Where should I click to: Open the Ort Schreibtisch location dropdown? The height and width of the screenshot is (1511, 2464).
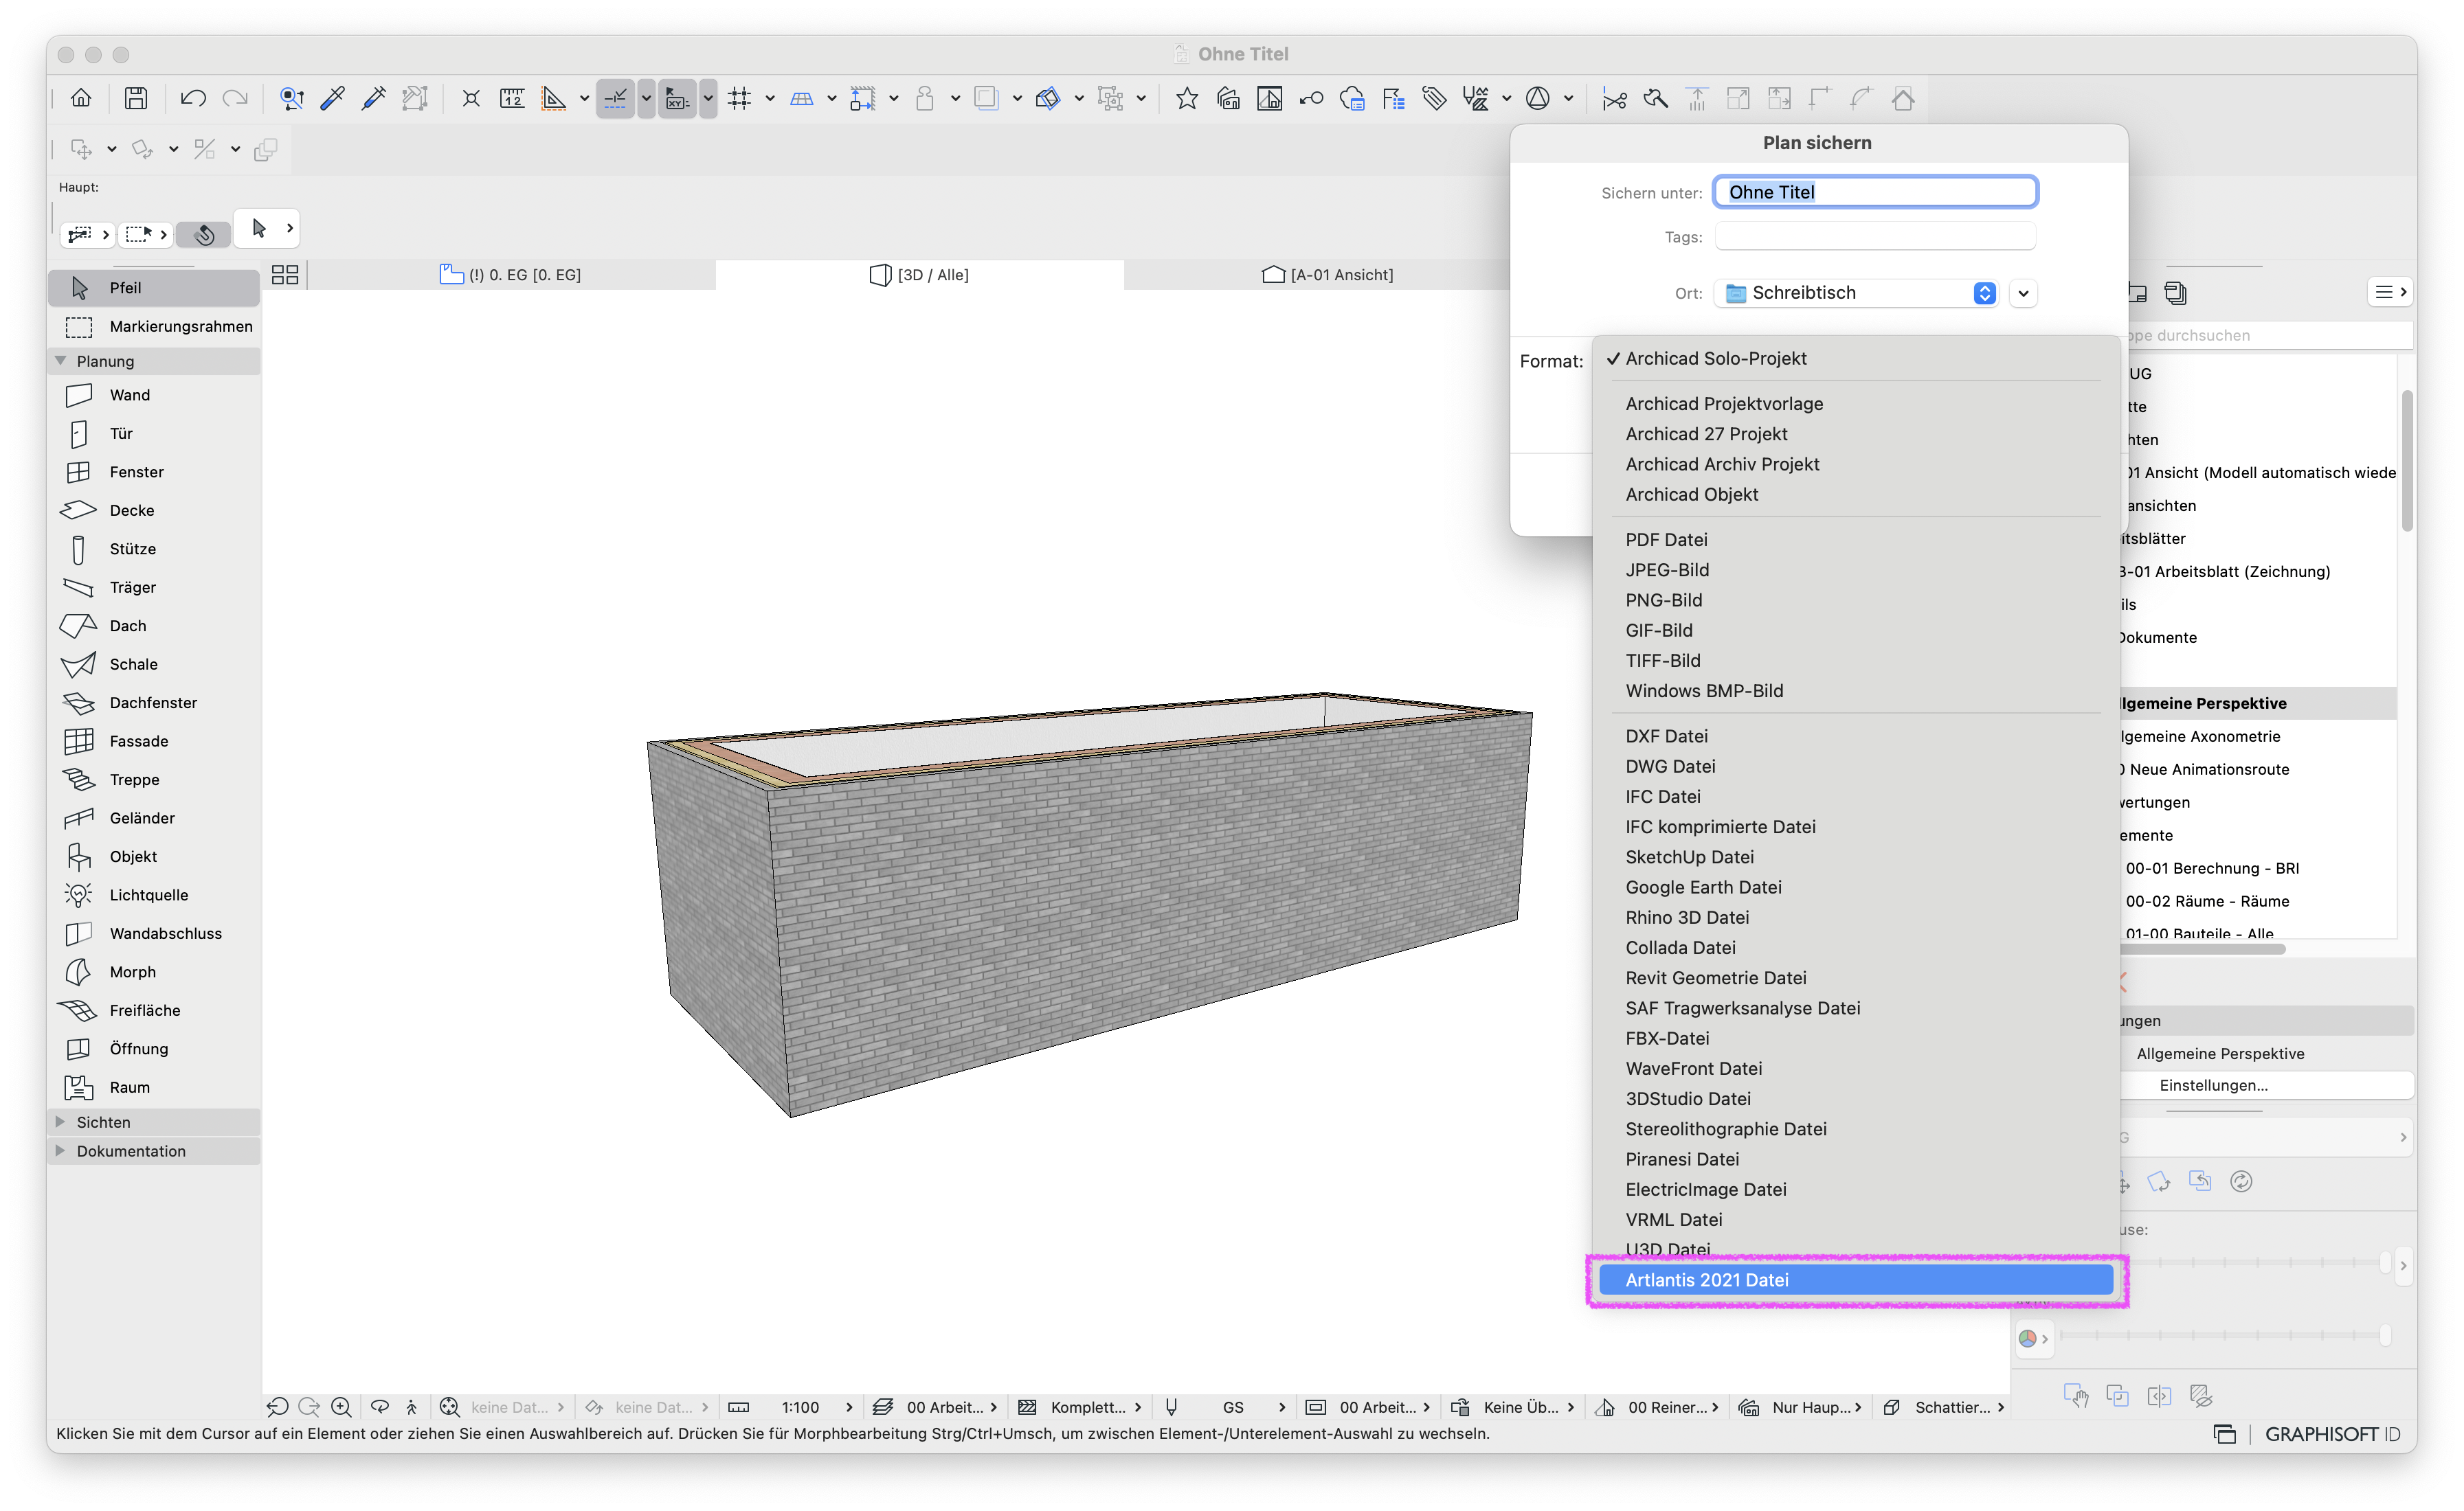click(x=1857, y=293)
